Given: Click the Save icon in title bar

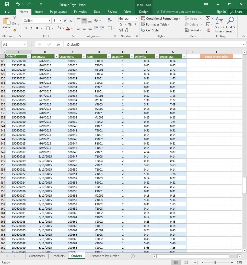Looking at the screenshot, I should [7, 4].
